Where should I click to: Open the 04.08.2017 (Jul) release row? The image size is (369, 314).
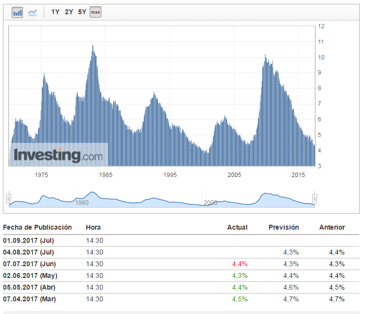[x=28, y=252]
